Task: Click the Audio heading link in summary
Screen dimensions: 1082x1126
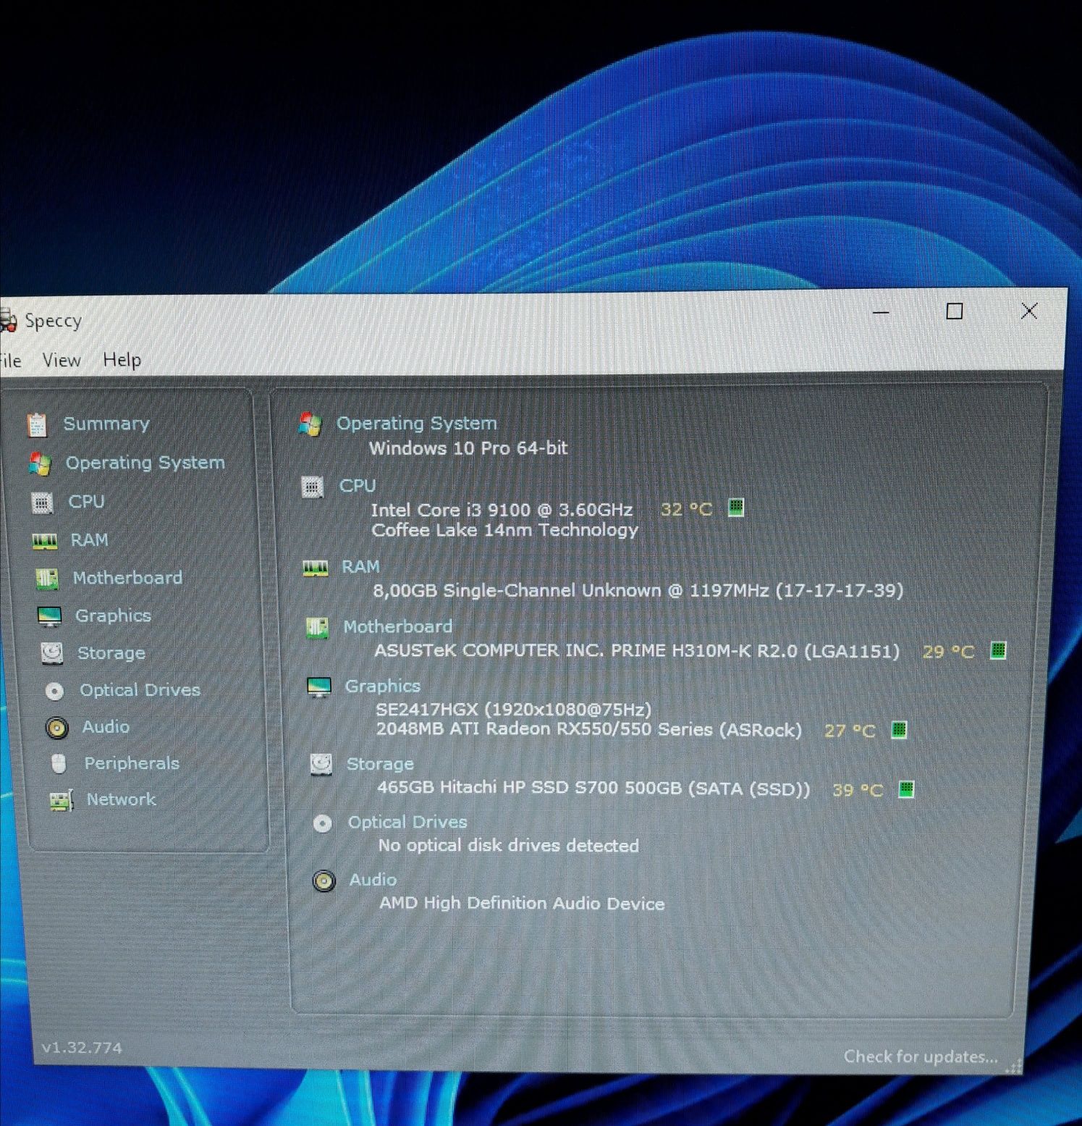Action: pyautogui.click(x=373, y=880)
